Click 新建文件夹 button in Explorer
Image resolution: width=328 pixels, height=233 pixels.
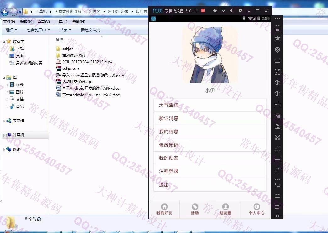coord(90,30)
